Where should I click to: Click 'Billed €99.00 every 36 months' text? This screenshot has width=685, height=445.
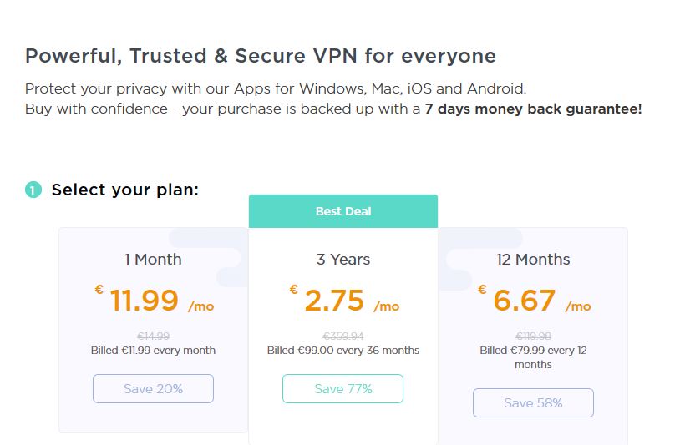[x=343, y=350]
